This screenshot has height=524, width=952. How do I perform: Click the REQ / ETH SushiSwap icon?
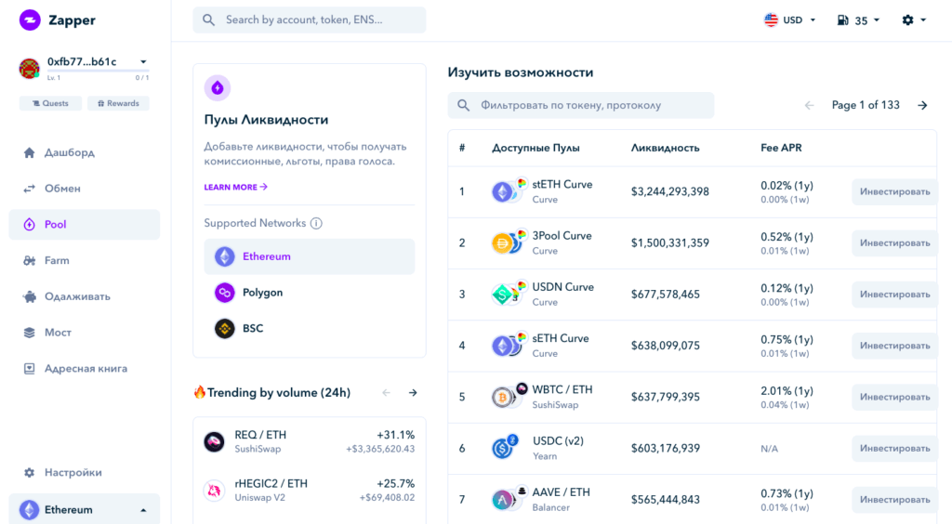[215, 442]
